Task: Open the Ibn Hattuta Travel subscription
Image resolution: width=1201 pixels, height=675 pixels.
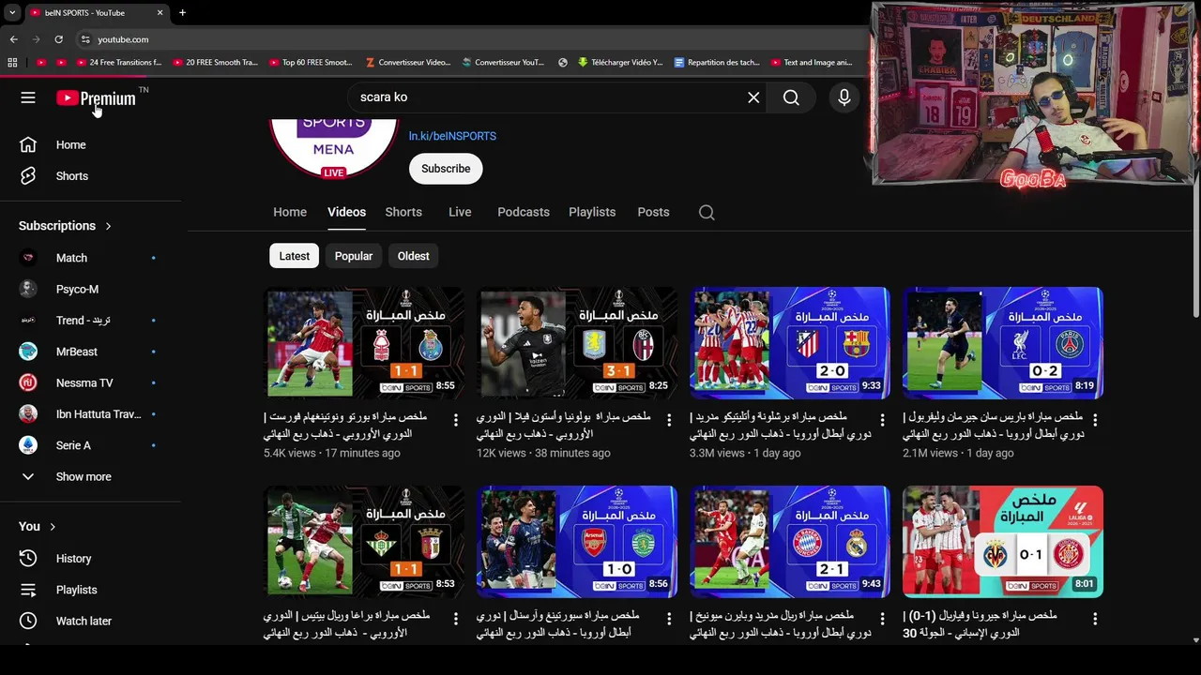Action: (91, 414)
